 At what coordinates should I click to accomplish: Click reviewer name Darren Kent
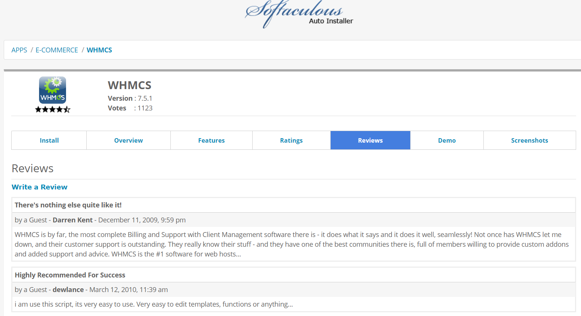[72, 220]
